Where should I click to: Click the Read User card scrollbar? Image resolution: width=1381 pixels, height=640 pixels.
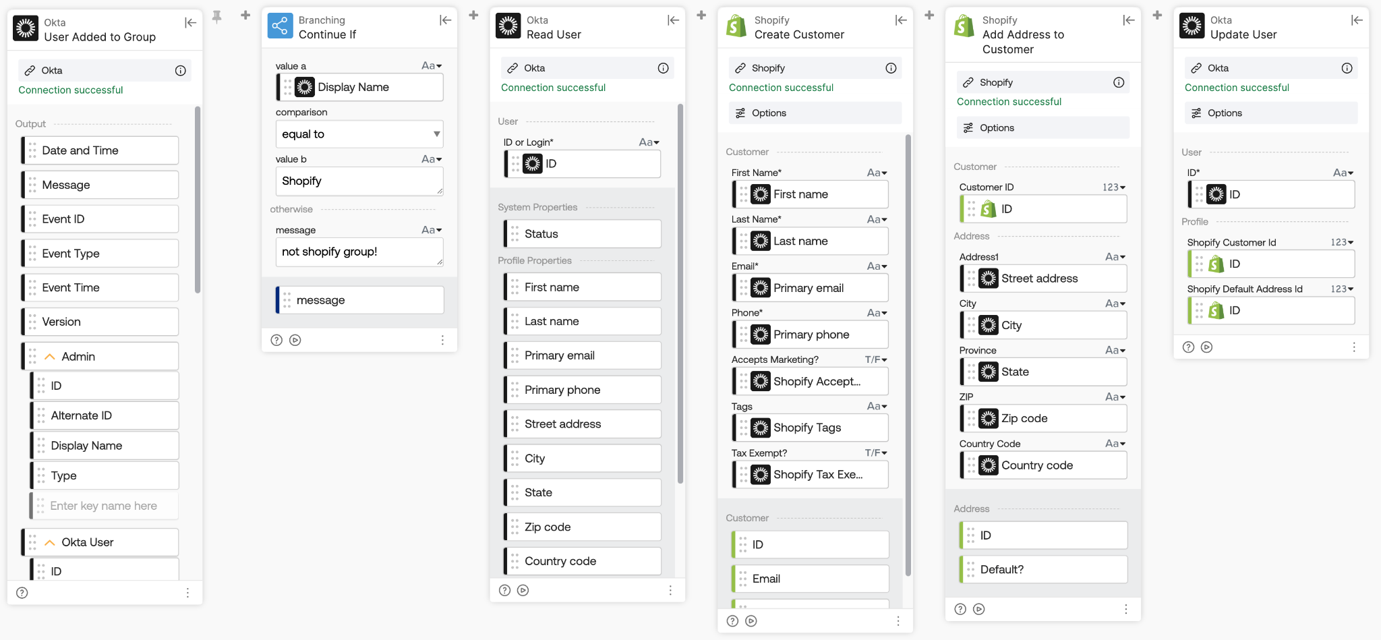click(x=680, y=293)
